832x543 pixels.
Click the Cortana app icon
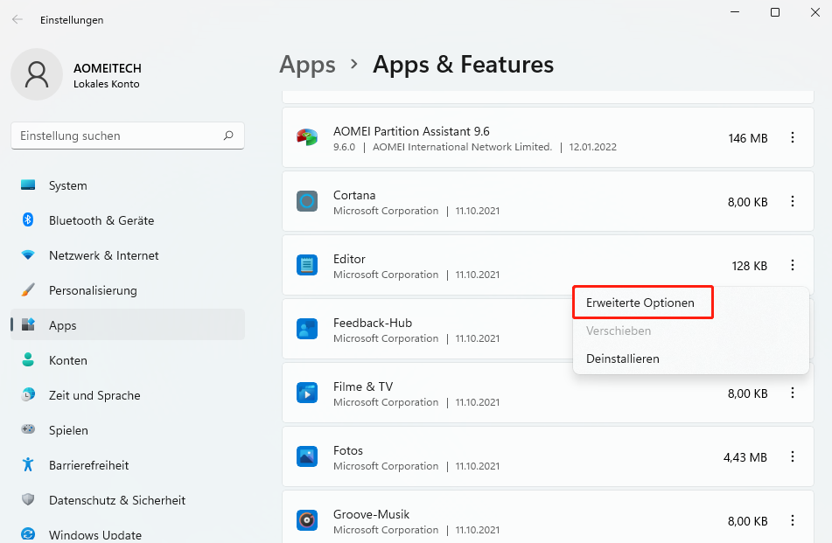tap(306, 201)
